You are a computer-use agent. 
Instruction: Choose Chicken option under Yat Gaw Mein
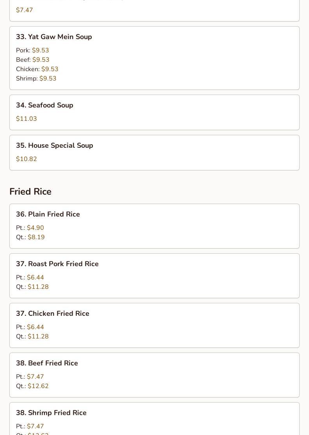[37, 69]
